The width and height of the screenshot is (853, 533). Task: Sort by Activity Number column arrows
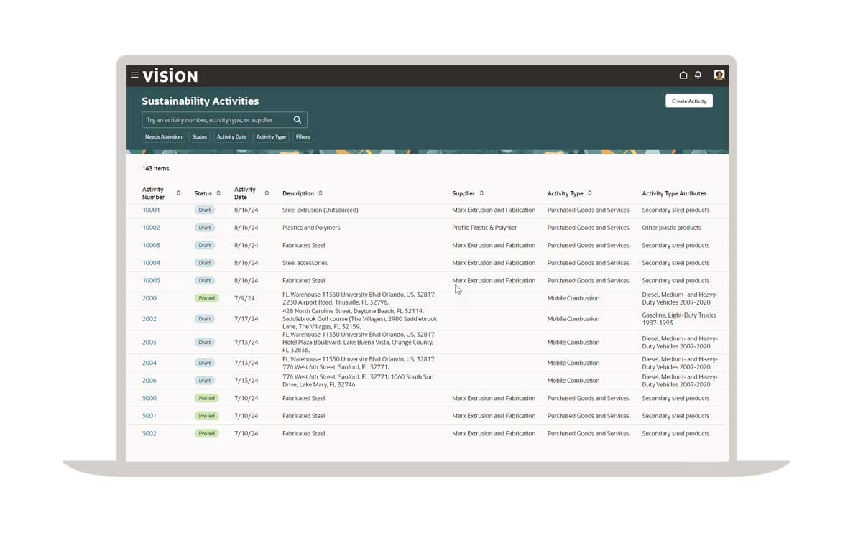178,193
